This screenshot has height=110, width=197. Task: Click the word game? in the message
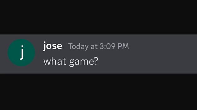point(84,62)
